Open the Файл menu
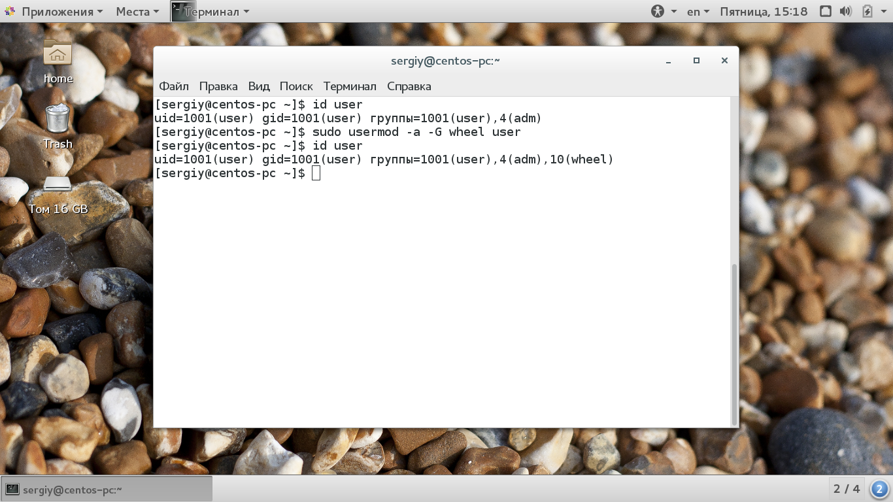The width and height of the screenshot is (893, 502). [174, 86]
